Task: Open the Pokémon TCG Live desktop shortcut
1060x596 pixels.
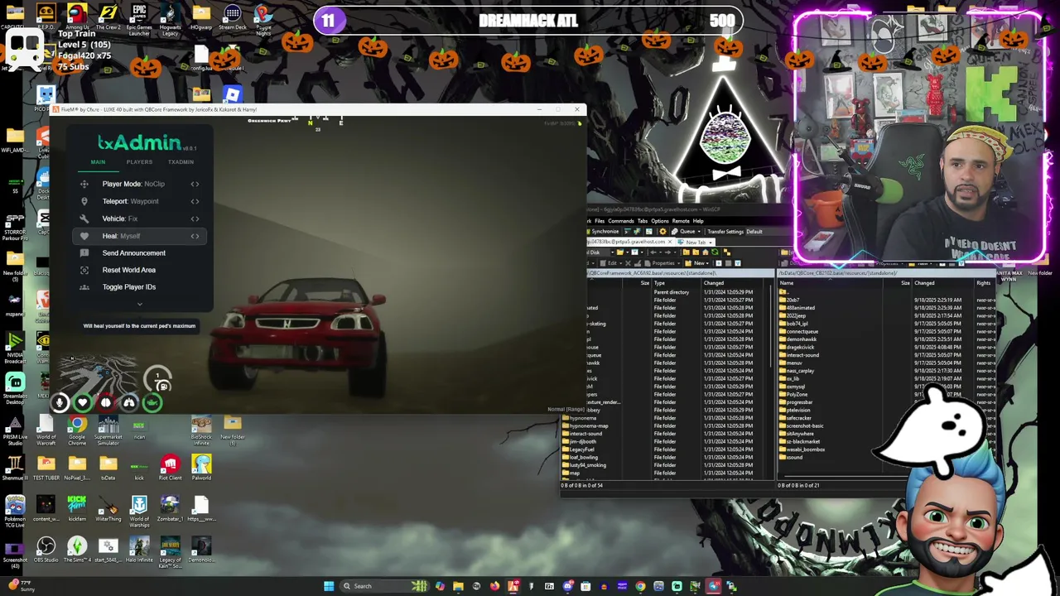Action: click(15, 509)
